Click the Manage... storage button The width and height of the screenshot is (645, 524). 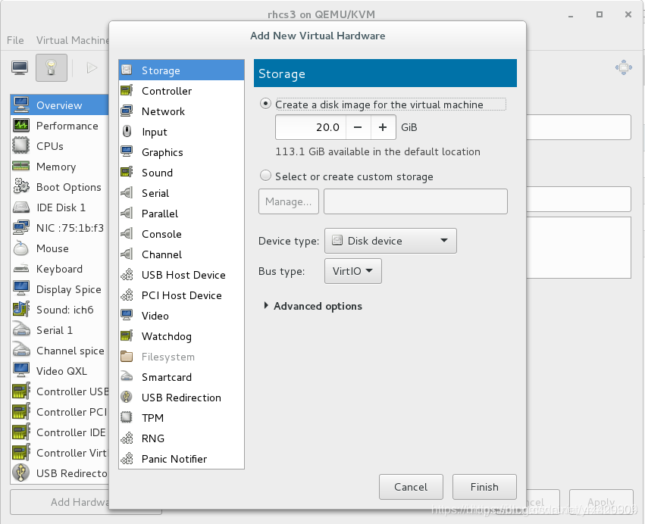[x=288, y=201]
